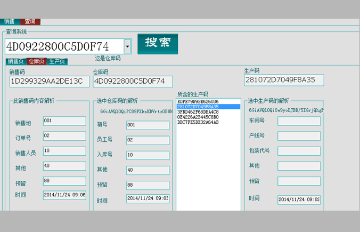
Task: Open the 生产页 sub-tab
Action: (57, 62)
